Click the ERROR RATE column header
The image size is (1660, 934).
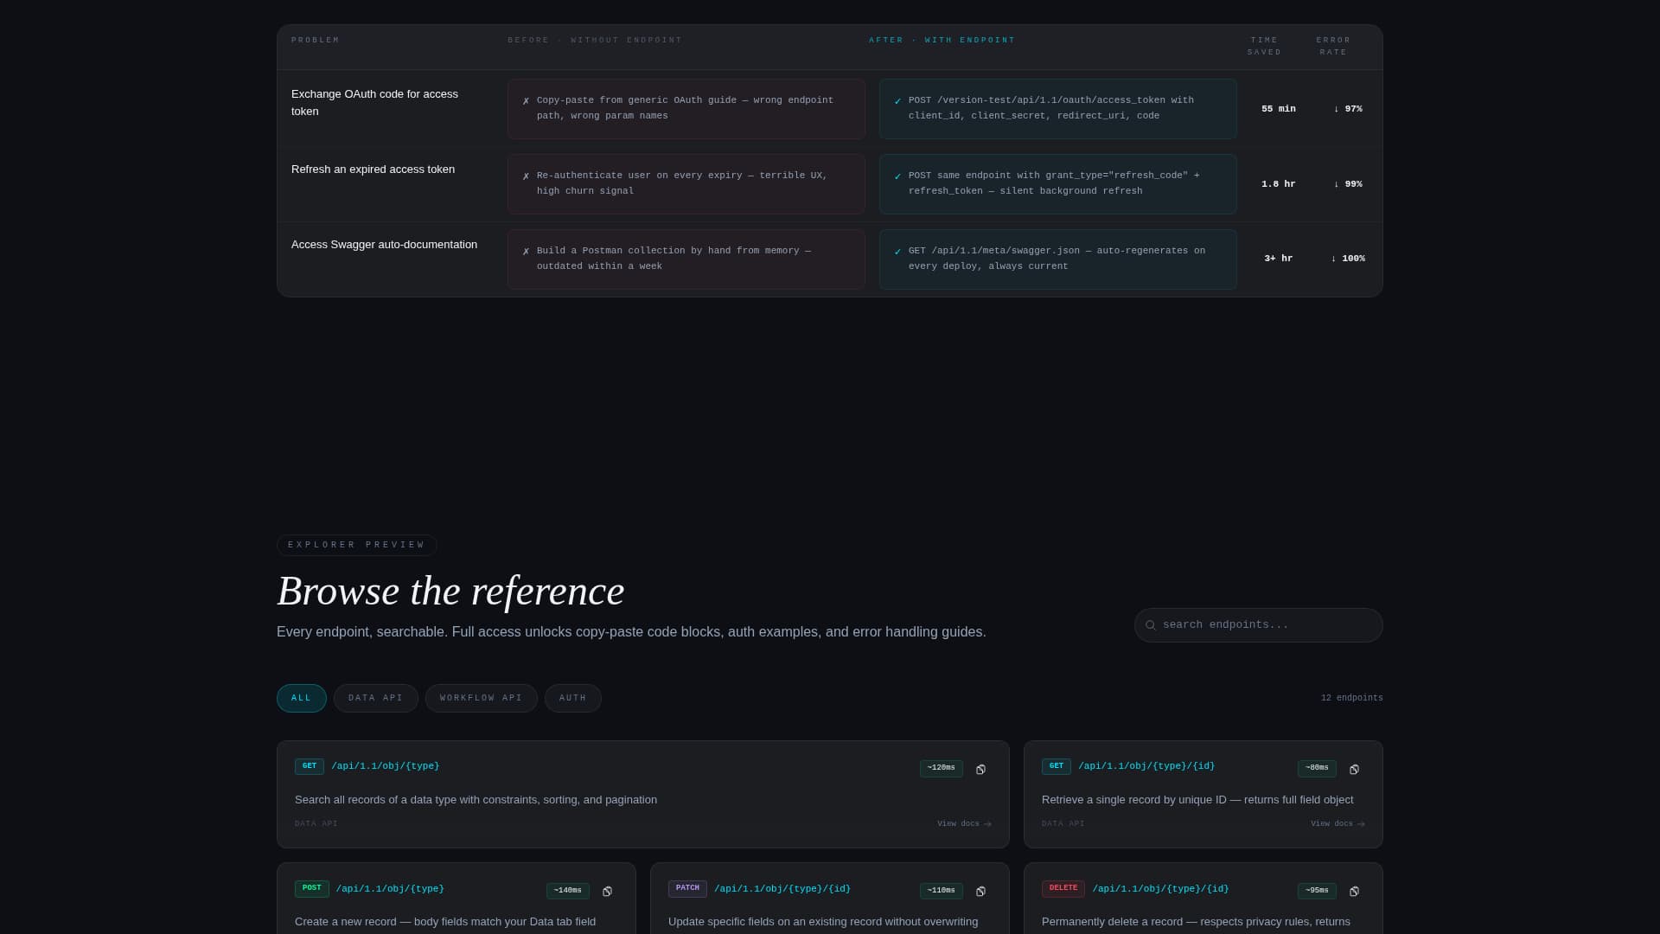[1333, 47]
